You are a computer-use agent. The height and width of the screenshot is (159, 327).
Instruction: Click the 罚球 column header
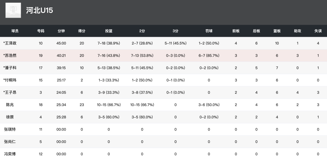209,31
